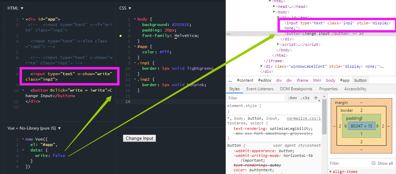Screen dimensions: 396x174
Task: Select the body breadcrumb
Action: (x=331, y=80)
